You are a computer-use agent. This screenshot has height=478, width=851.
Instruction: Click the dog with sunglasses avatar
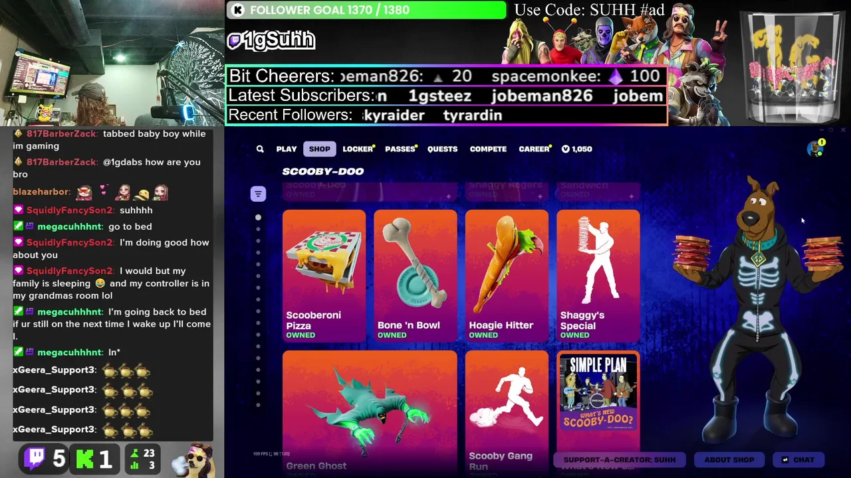pos(193,459)
